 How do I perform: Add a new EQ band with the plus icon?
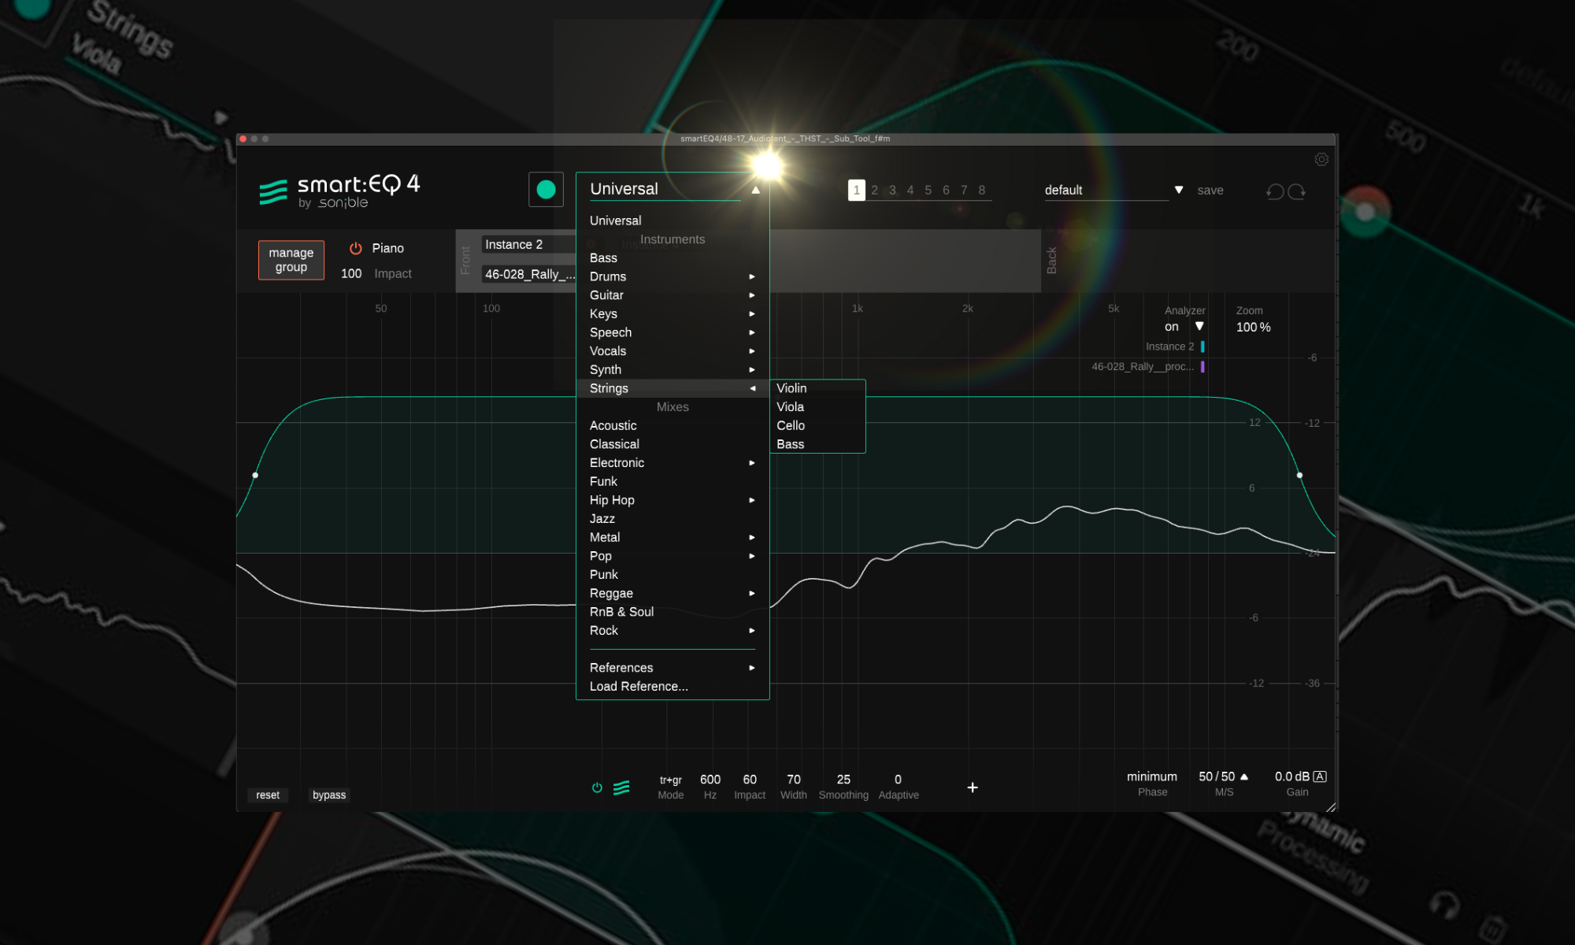pyautogui.click(x=973, y=787)
